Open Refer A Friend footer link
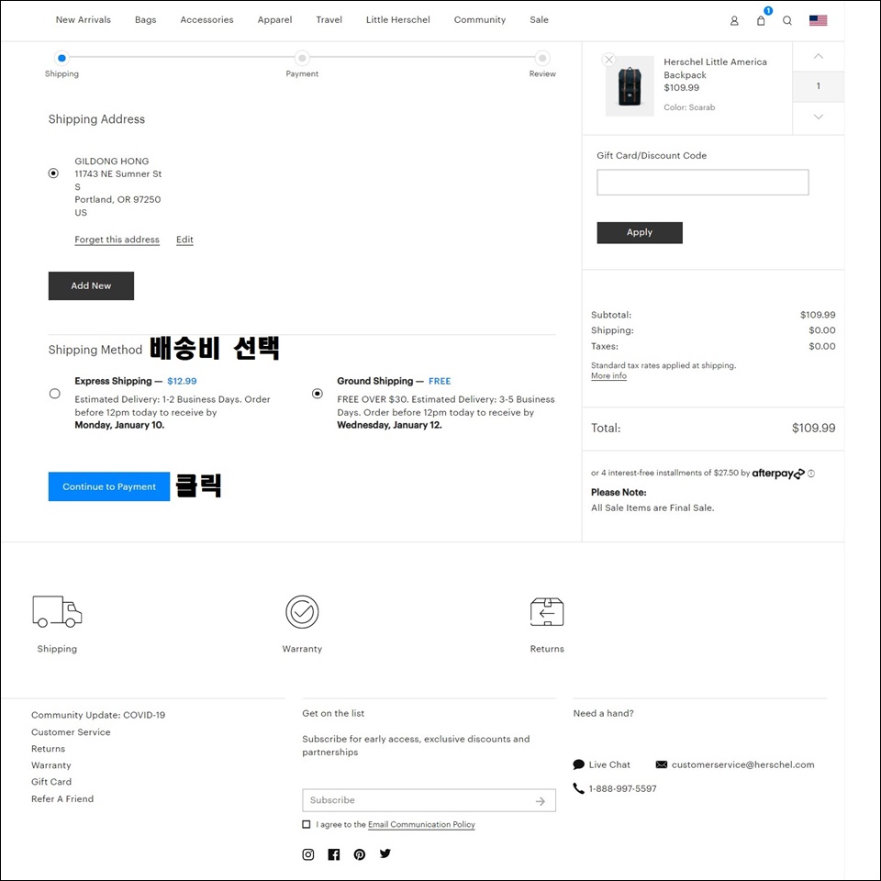Image resolution: width=881 pixels, height=881 pixels. [62, 799]
